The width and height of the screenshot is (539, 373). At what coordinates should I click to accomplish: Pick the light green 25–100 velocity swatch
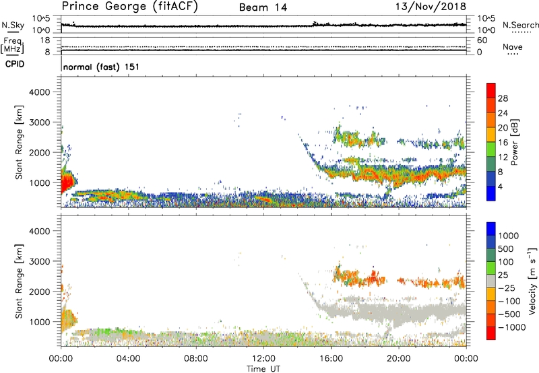[x=491, y=268]
